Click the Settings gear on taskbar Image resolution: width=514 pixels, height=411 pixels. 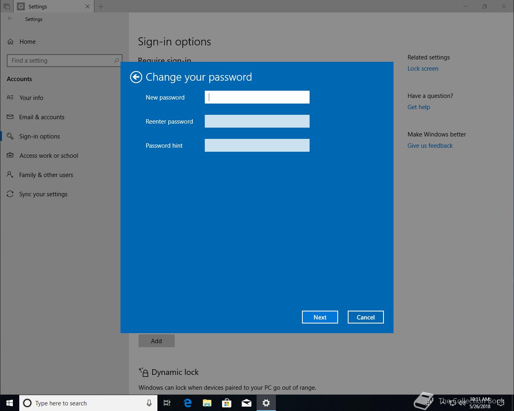pos(266,403)
